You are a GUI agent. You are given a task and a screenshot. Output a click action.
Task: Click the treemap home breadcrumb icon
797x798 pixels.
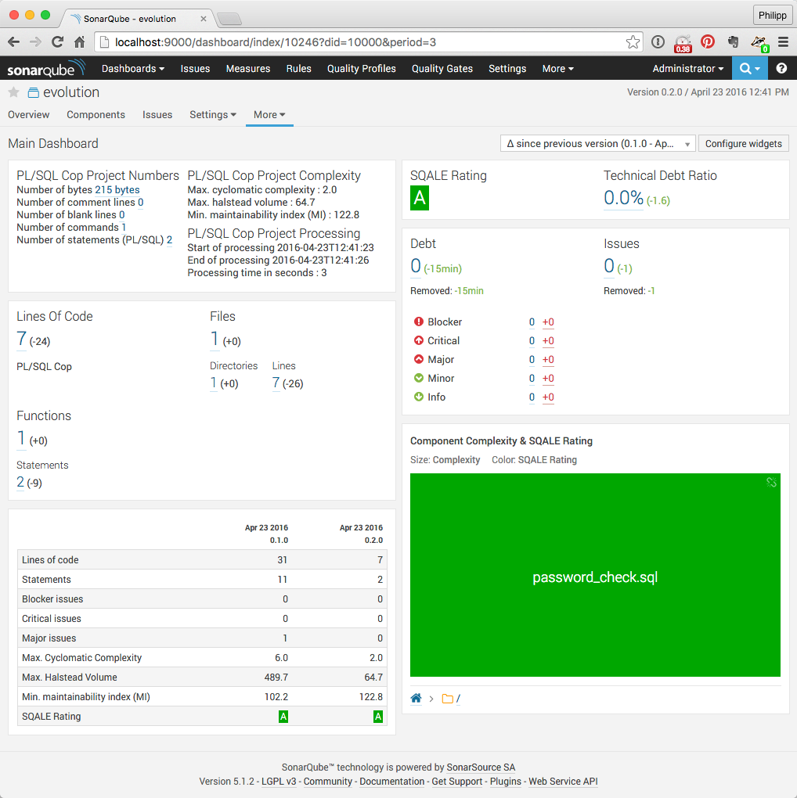416,698
